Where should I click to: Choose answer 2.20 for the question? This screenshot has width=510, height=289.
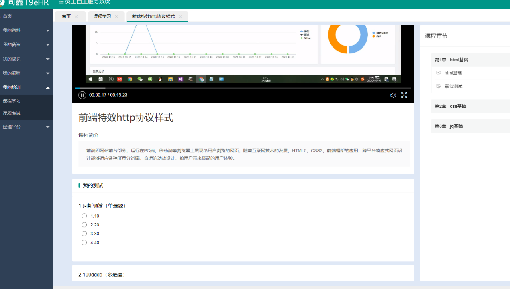click(x=84, y=224)
